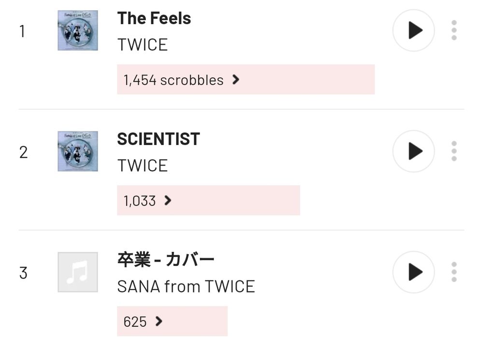Expand the 1,454 scrobbles chevron
The width and height of the screenshot is (483, 337).
(x=236, y=80)
